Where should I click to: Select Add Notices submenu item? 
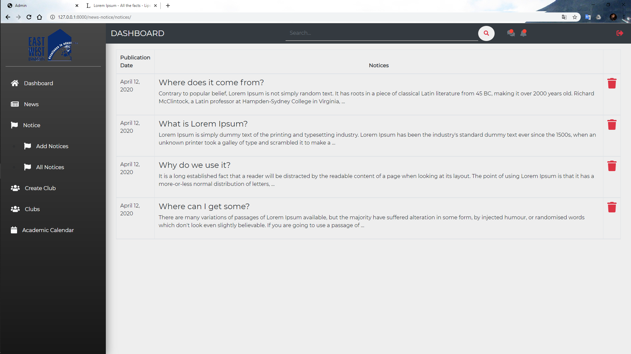52,146
